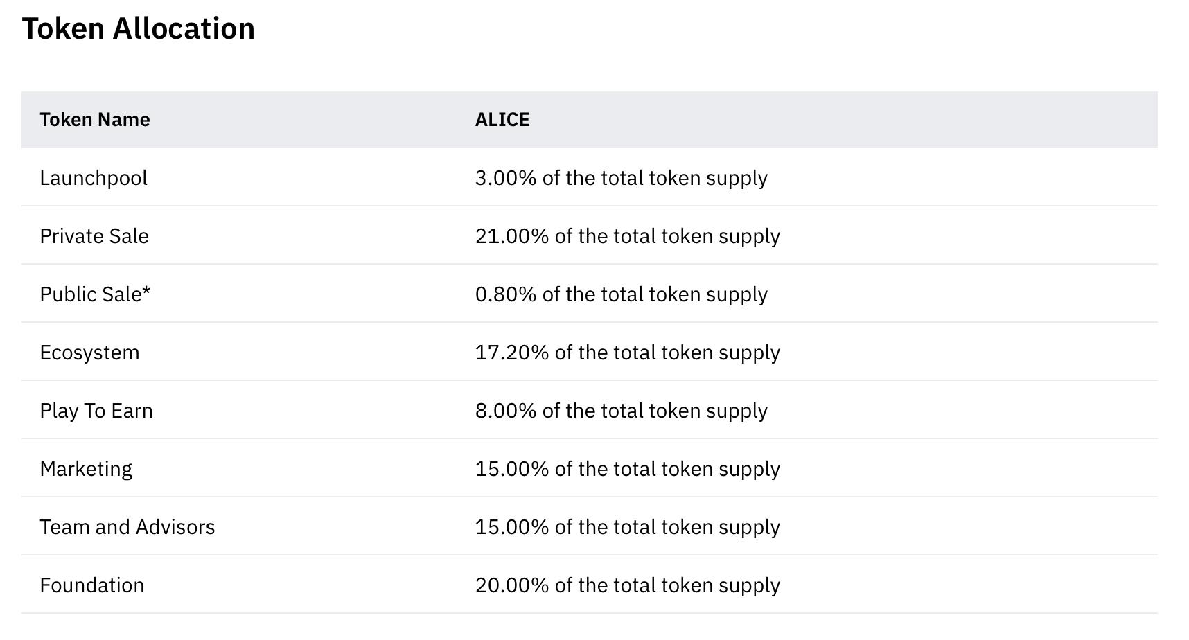Click the Ecosystem row label
Viewport: 1189px width, 640px height.
click(x=89, y=353)
